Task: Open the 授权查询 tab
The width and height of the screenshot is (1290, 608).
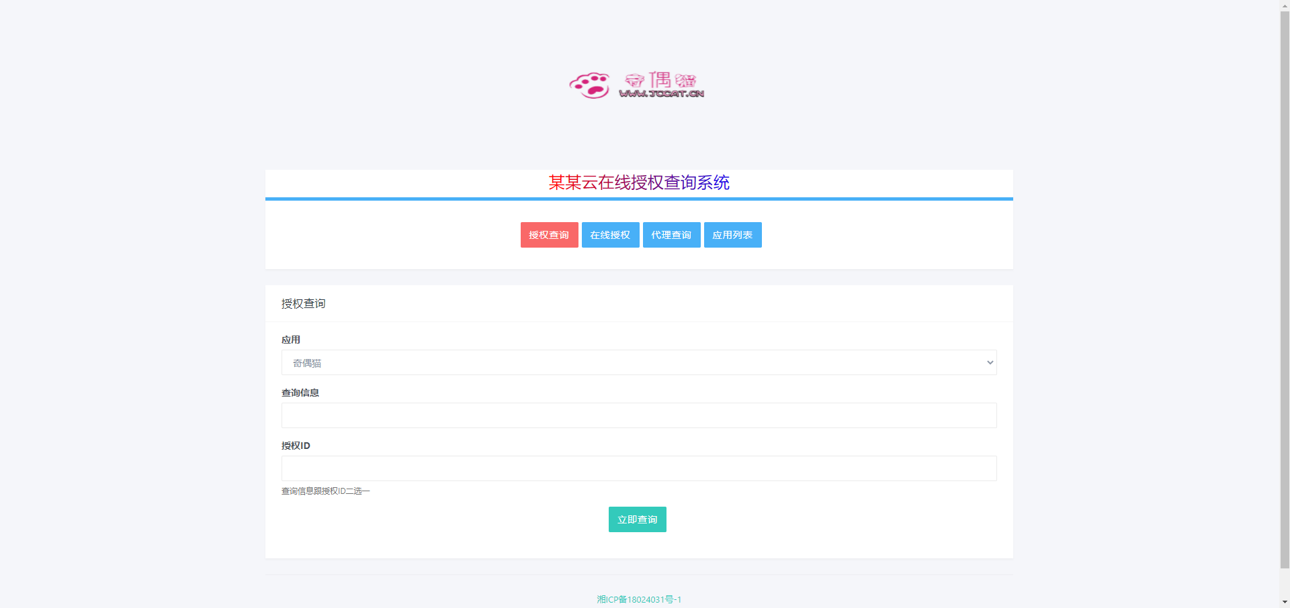Action: coord(549,235)
